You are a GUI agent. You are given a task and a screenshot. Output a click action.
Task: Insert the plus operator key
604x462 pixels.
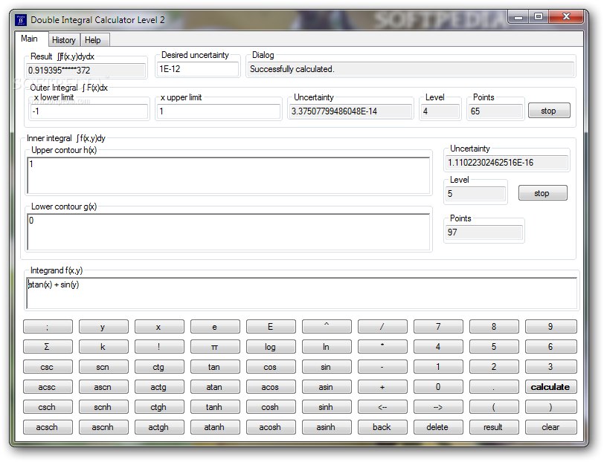pyautogui.click(x=382, y=386)
